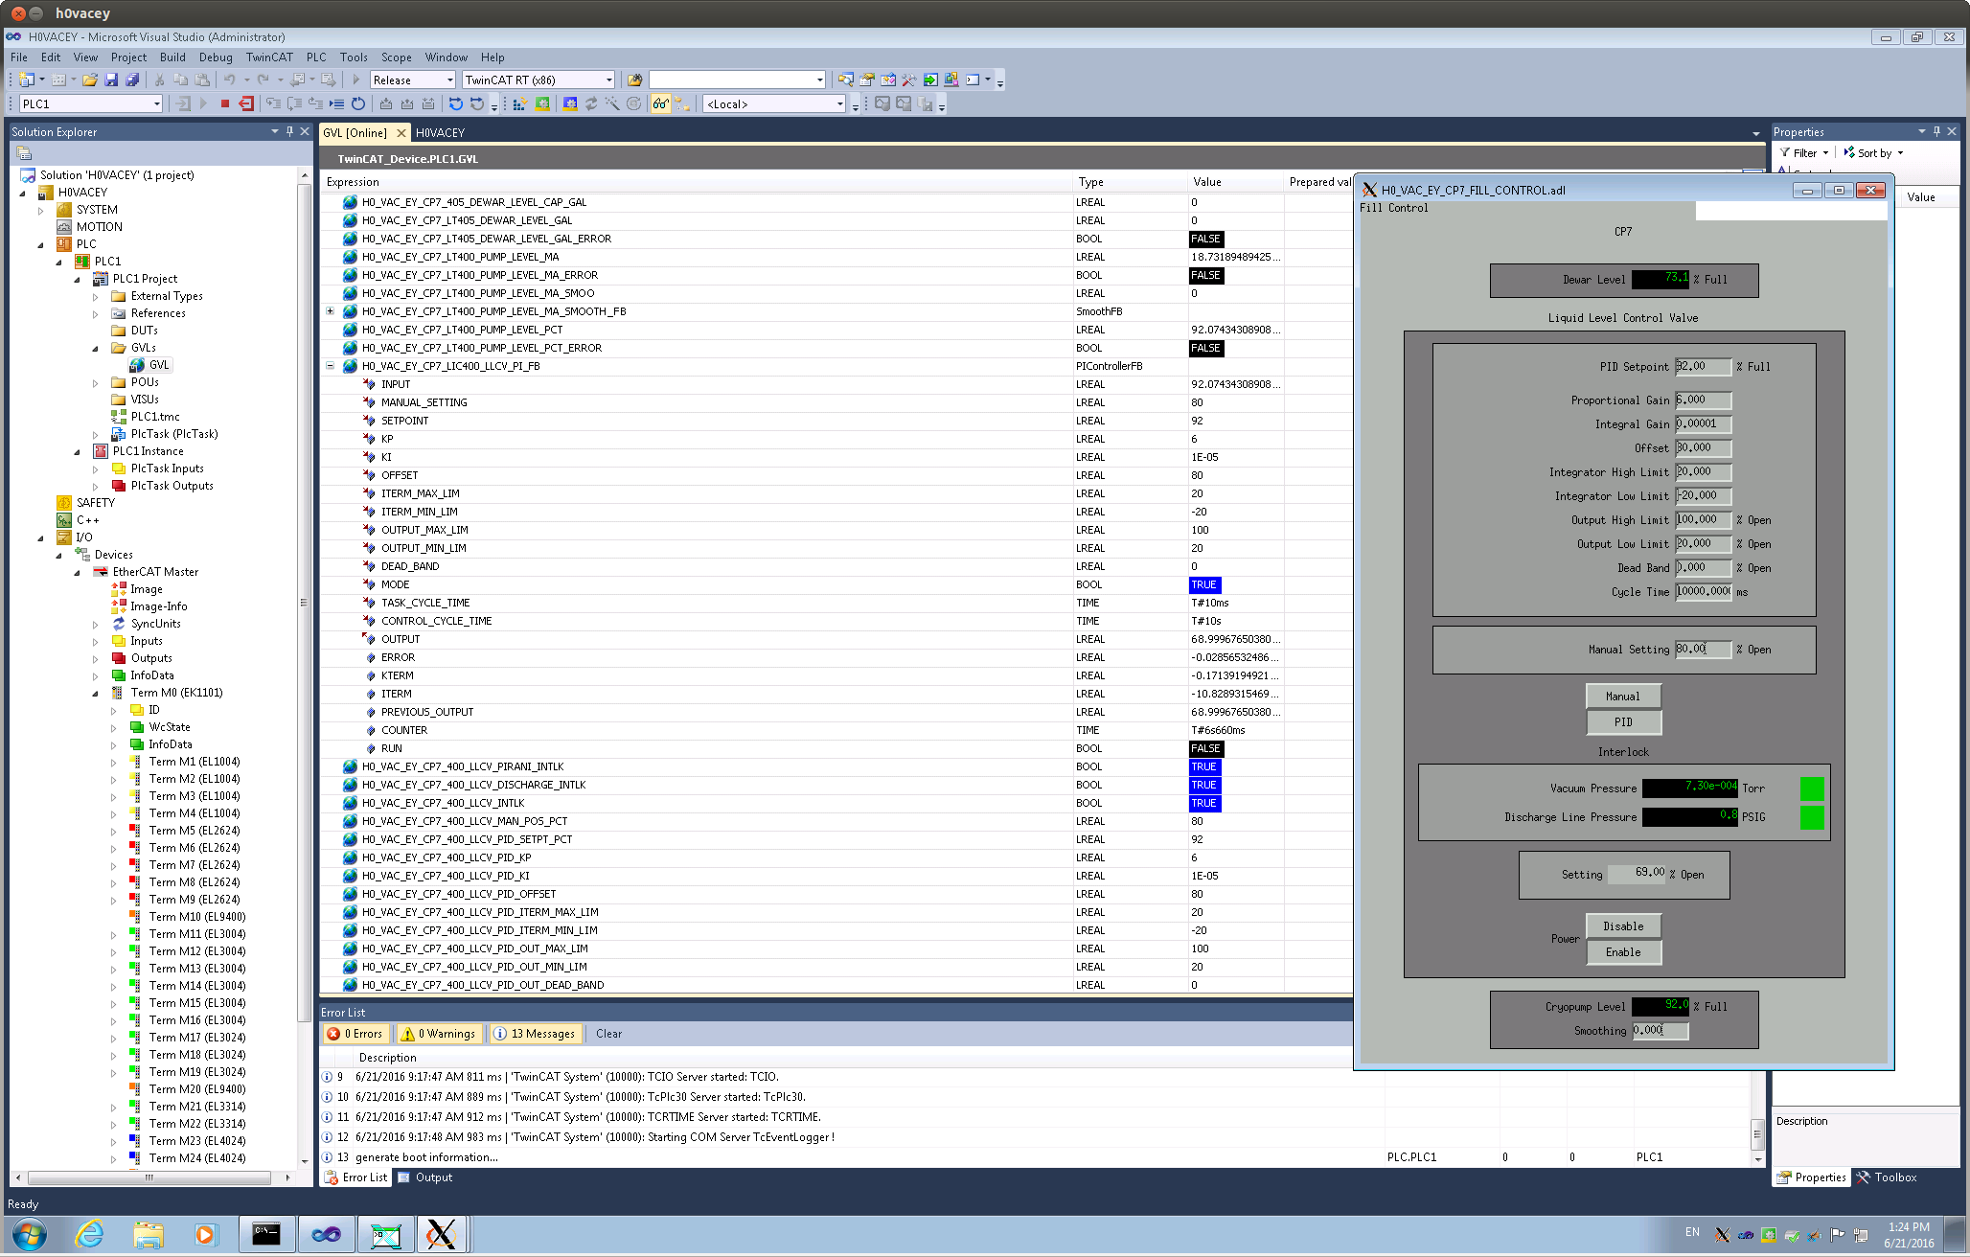Click the Save icon in the toolbar
Viewport: 1970px width, 1257px height.
pyautogui.click(x=111, y=80)
